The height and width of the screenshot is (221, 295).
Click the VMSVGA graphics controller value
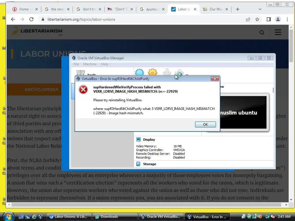pyautogui.click(x=179, y=150)
